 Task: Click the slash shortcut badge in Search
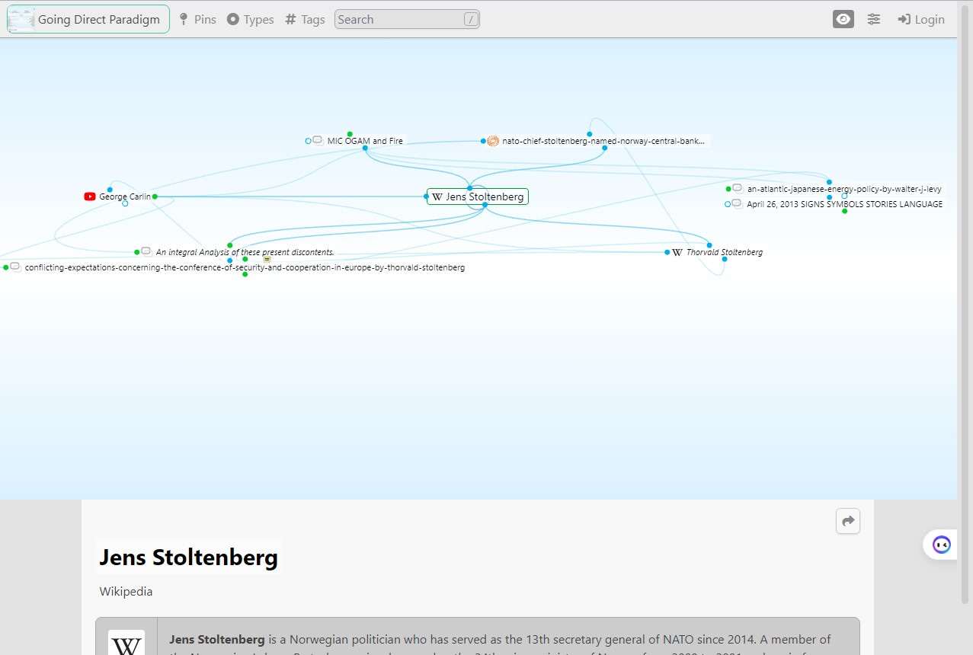(471, 20)
